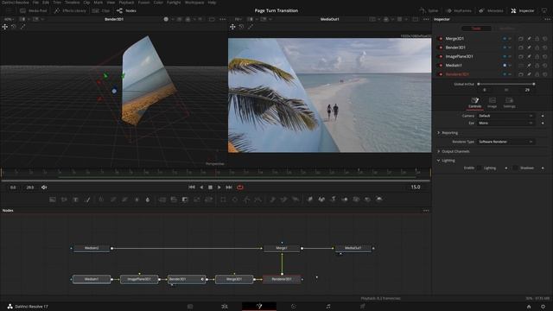Add a Rectangle mask tool
This screenshot has height=311, width=553.
pyautogui.click(x=223, y=200)
